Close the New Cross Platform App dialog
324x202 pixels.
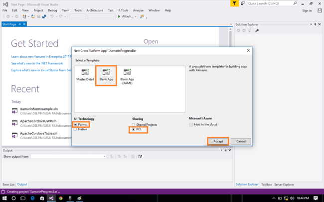(x=248, y=51)
